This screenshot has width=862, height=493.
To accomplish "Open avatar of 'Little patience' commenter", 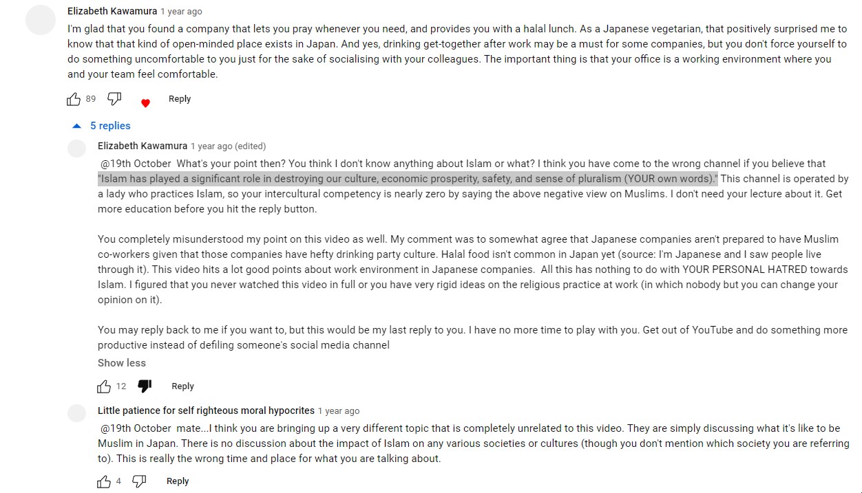I will [x=76, y=413].
